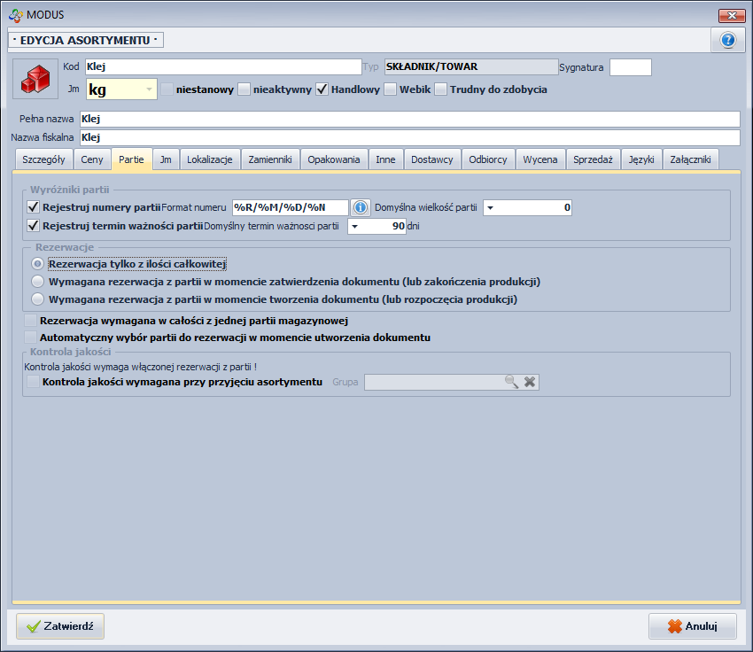Disable Rejestruj numery partii checkbox
The image size is (753, 652).
pyautogui.click(x=34, y=207)
